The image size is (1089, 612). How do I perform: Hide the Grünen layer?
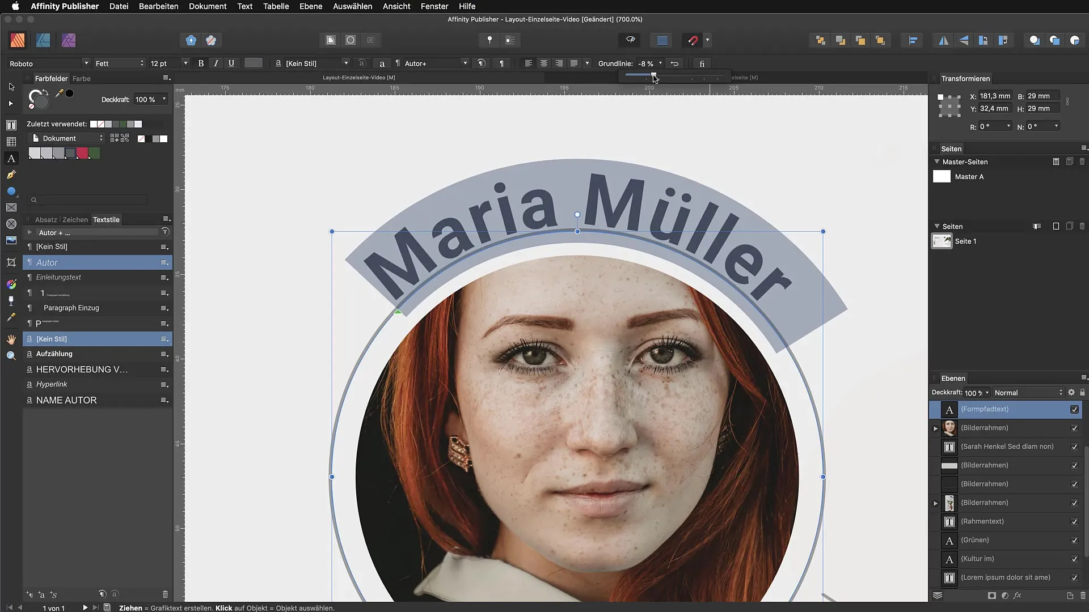[1074, 541]
